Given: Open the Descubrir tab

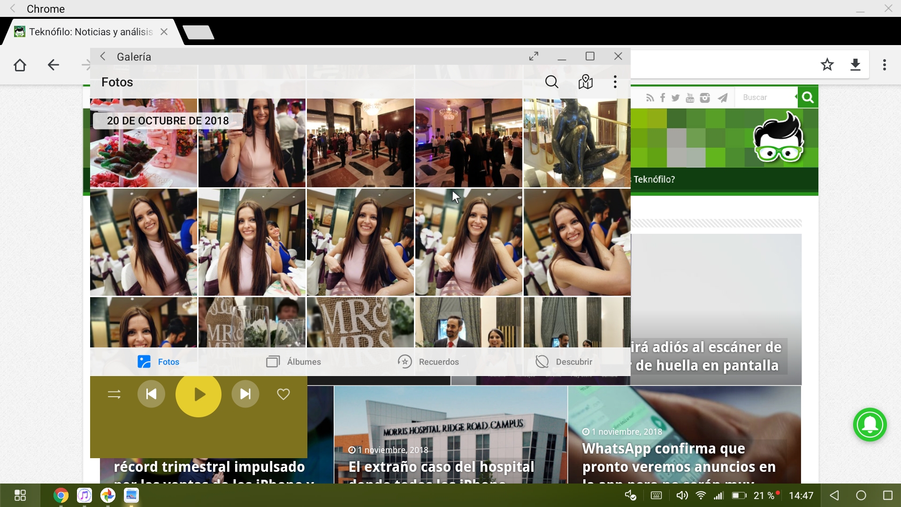Looking at the screenshot, I should [x=564, y=361].
